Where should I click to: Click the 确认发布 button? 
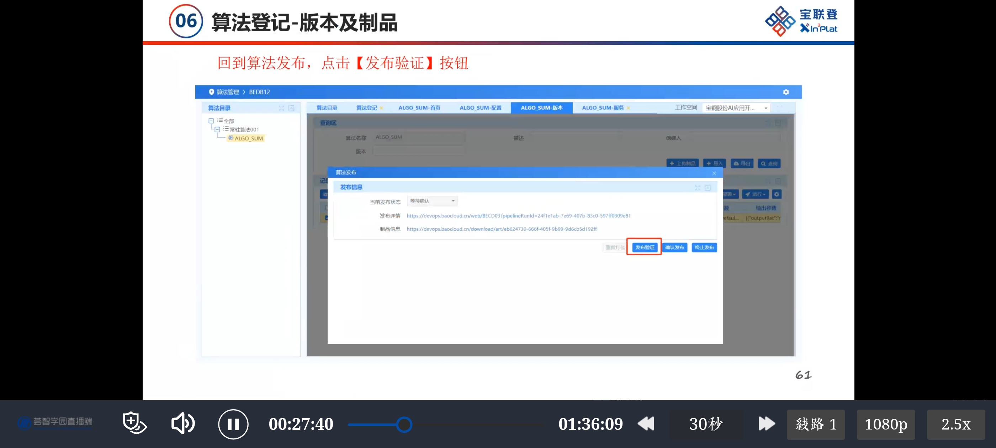click(x=674, y=247)
